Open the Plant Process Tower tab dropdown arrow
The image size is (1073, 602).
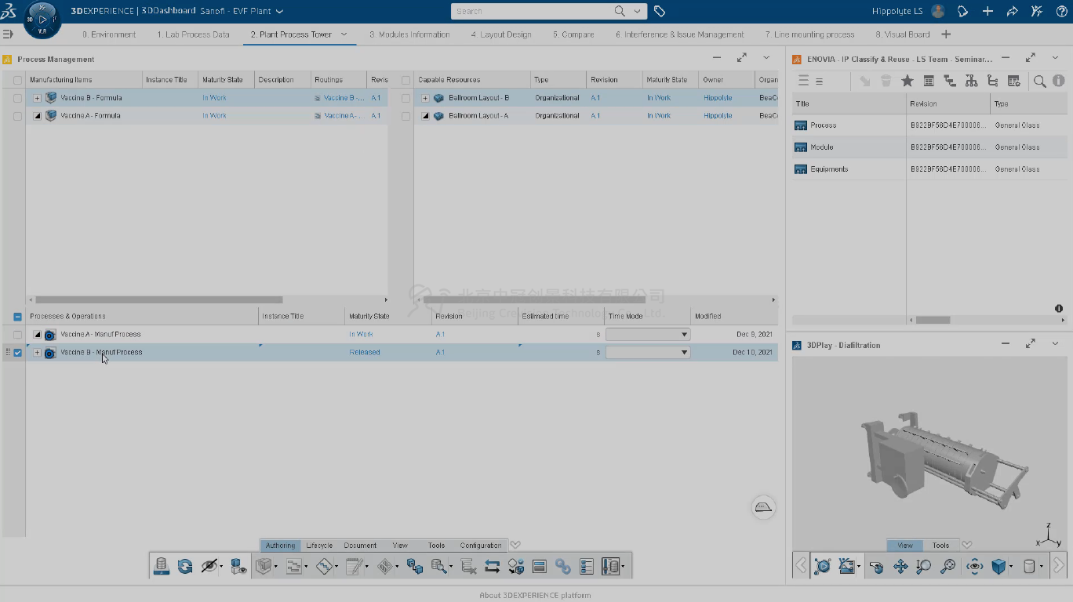coord(344,34)
